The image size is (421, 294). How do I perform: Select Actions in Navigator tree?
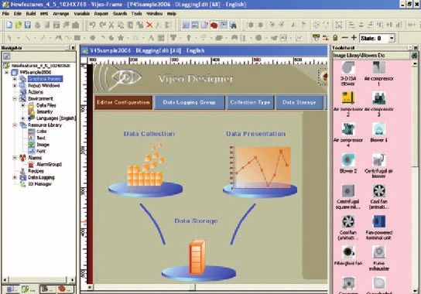(x=36, y=92)
